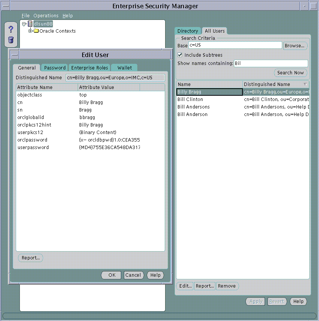Click the {MD4}755E36CA548DA317 value
Screen dimensions: 319x321
point(110,148)
